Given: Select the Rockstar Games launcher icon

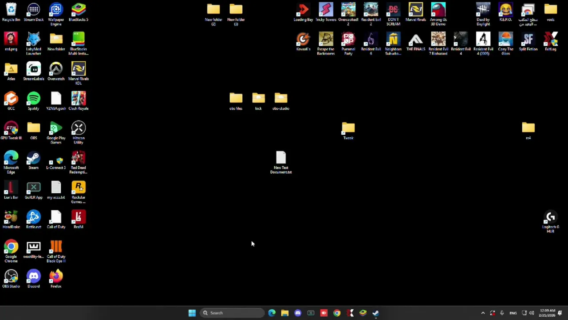Looking at the screenshot, I should (x=79, y=192).
